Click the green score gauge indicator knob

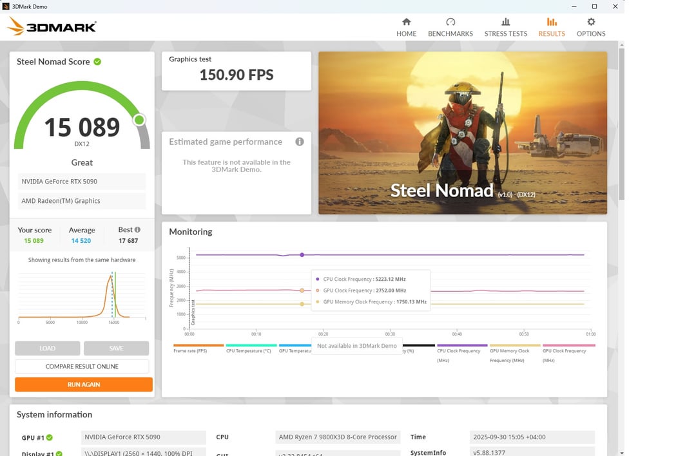click(x=139, y=120)
